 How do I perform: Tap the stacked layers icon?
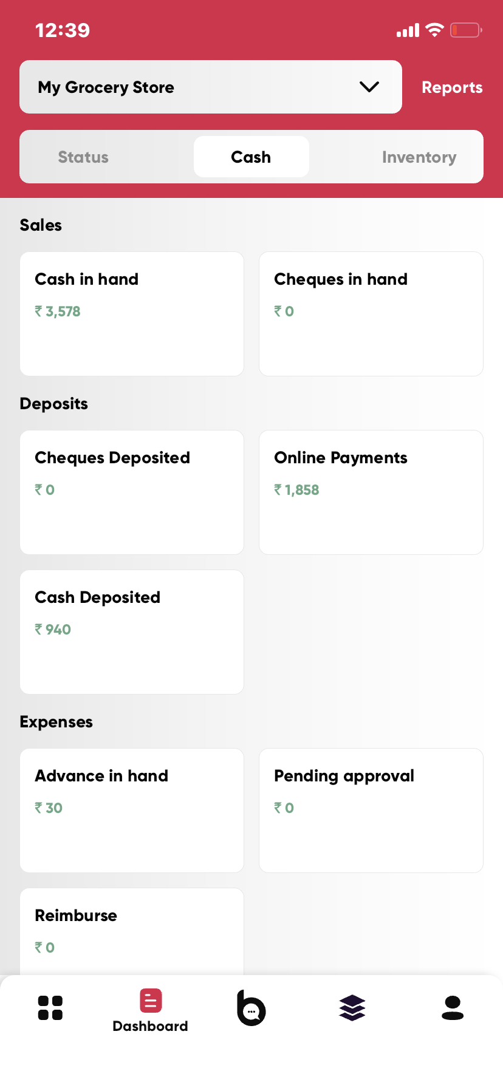tap(352, 1008)
